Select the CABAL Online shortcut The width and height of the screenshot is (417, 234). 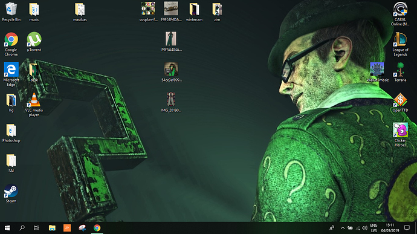400,14
